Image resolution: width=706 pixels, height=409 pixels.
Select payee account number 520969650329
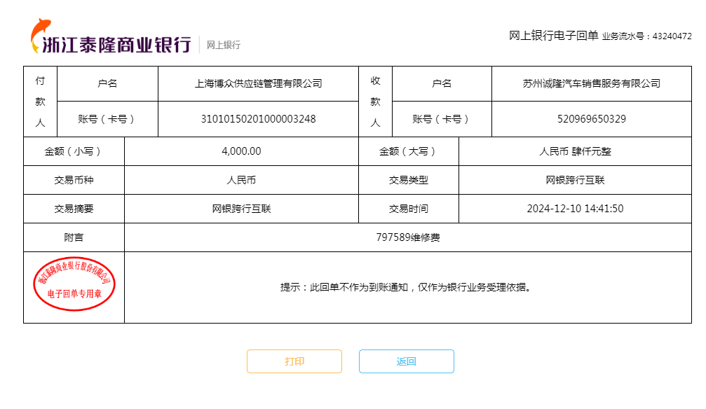tap(591, 119)
